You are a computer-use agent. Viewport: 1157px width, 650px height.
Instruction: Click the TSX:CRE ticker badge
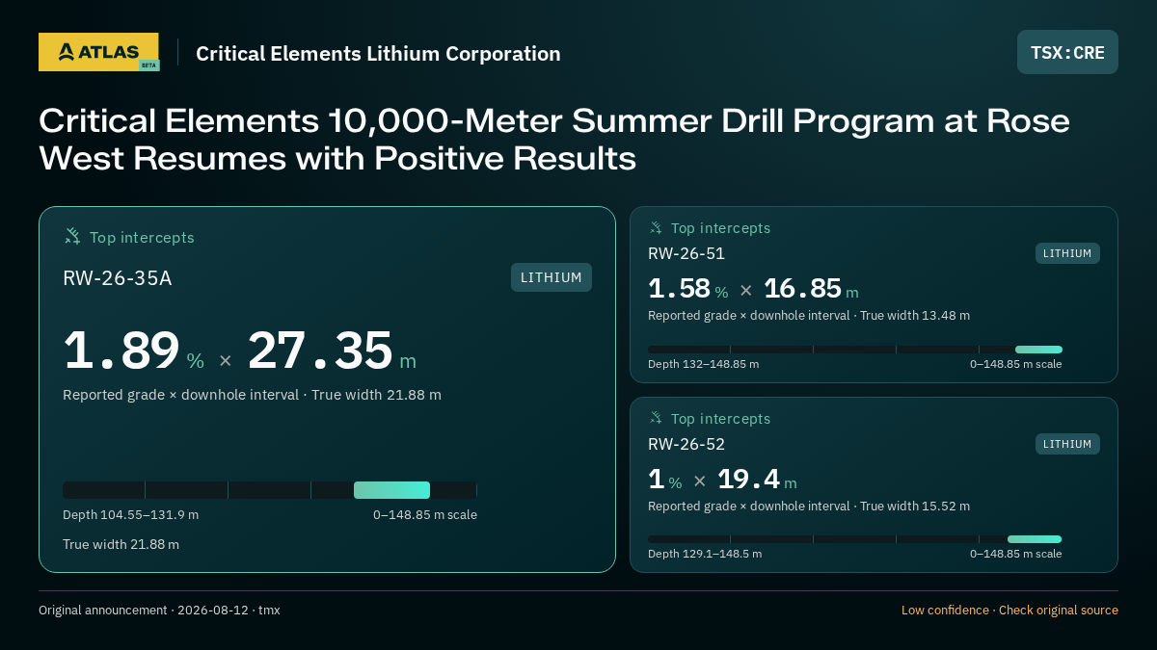1067,52
